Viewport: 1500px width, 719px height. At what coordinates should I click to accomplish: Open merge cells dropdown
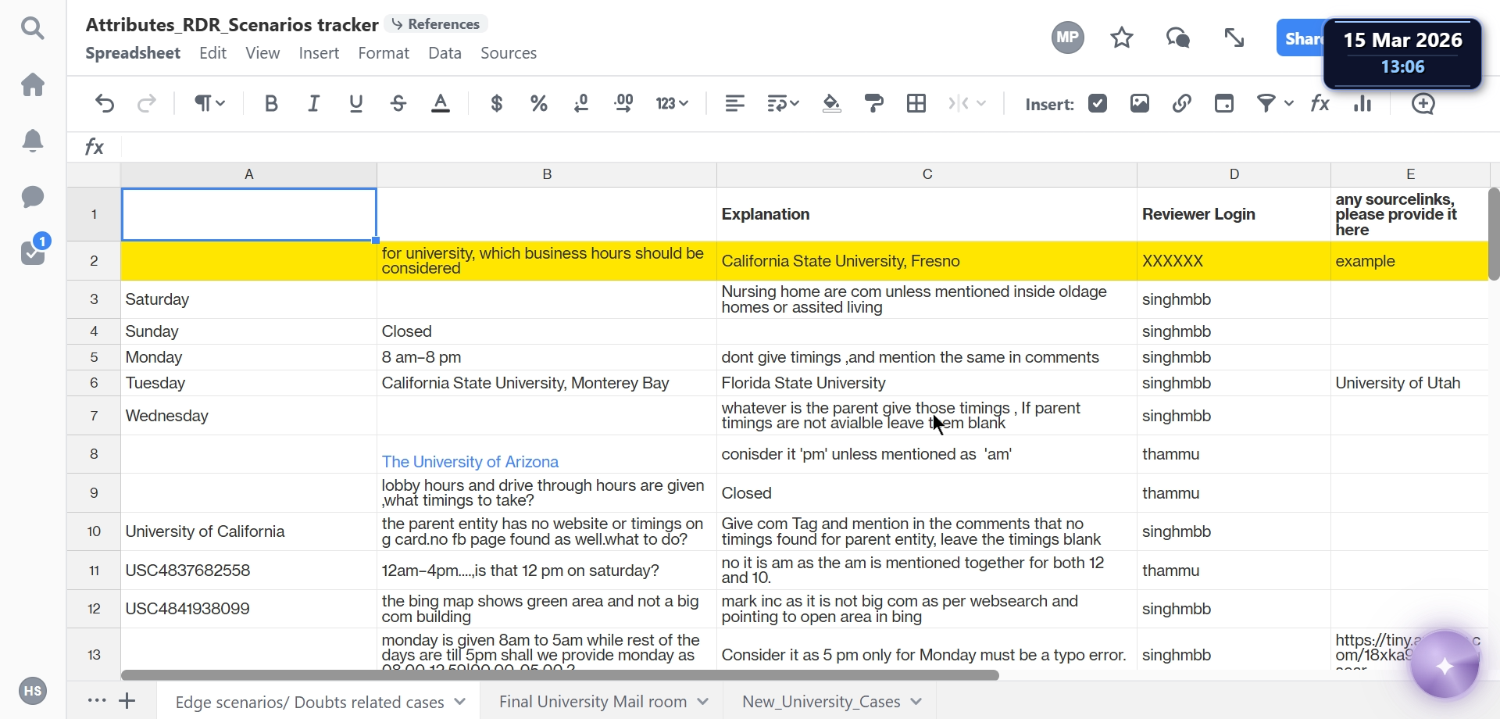967,103
